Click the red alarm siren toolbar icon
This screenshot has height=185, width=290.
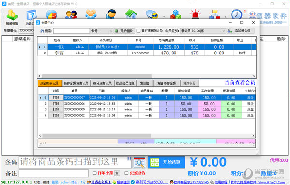(x=195, y=14)
